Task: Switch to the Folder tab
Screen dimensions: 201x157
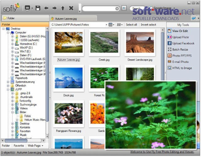Action: pos(26,18)
